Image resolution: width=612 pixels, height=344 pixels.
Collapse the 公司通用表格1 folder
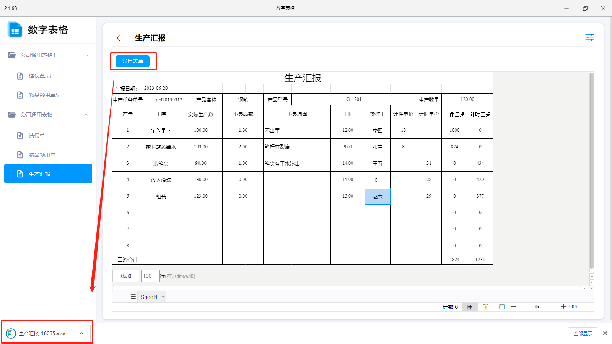86,55
